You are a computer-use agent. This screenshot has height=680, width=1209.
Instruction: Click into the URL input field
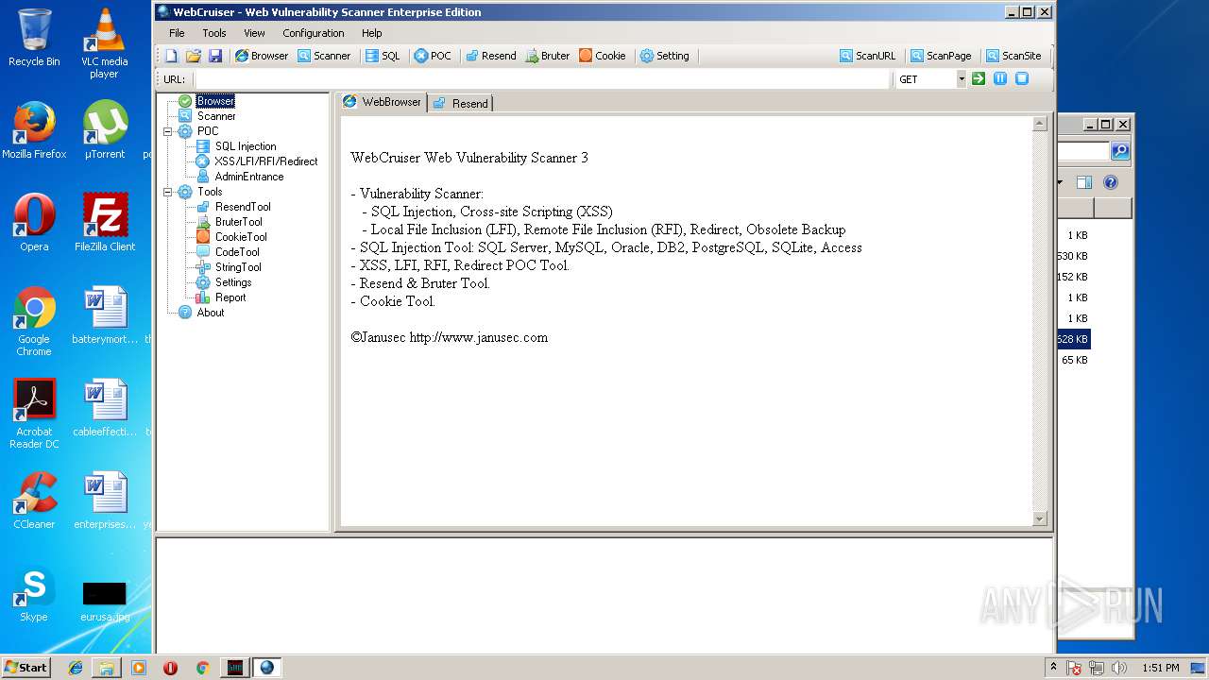coord(543,79)
